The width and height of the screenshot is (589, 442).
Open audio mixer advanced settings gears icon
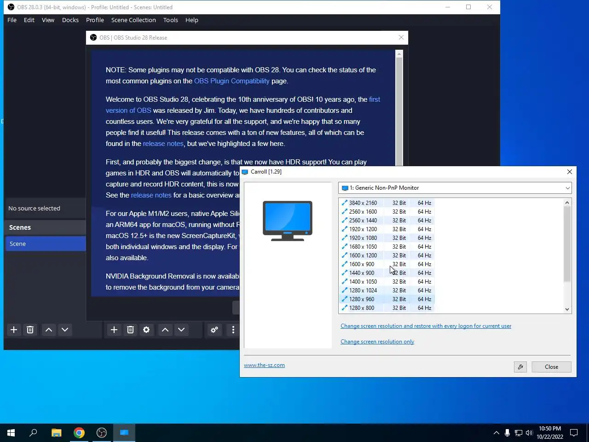214,330
